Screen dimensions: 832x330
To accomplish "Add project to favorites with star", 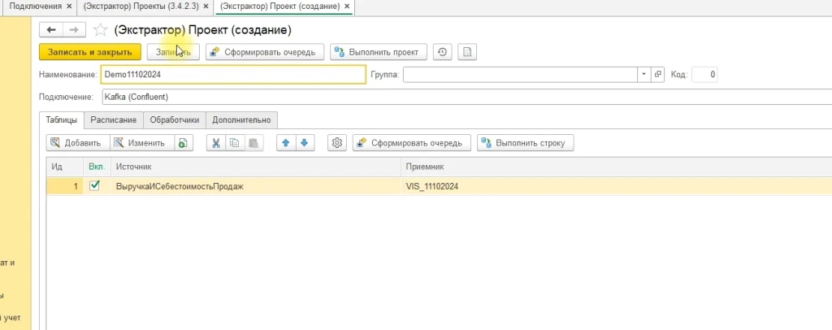I will pos(100,30).
